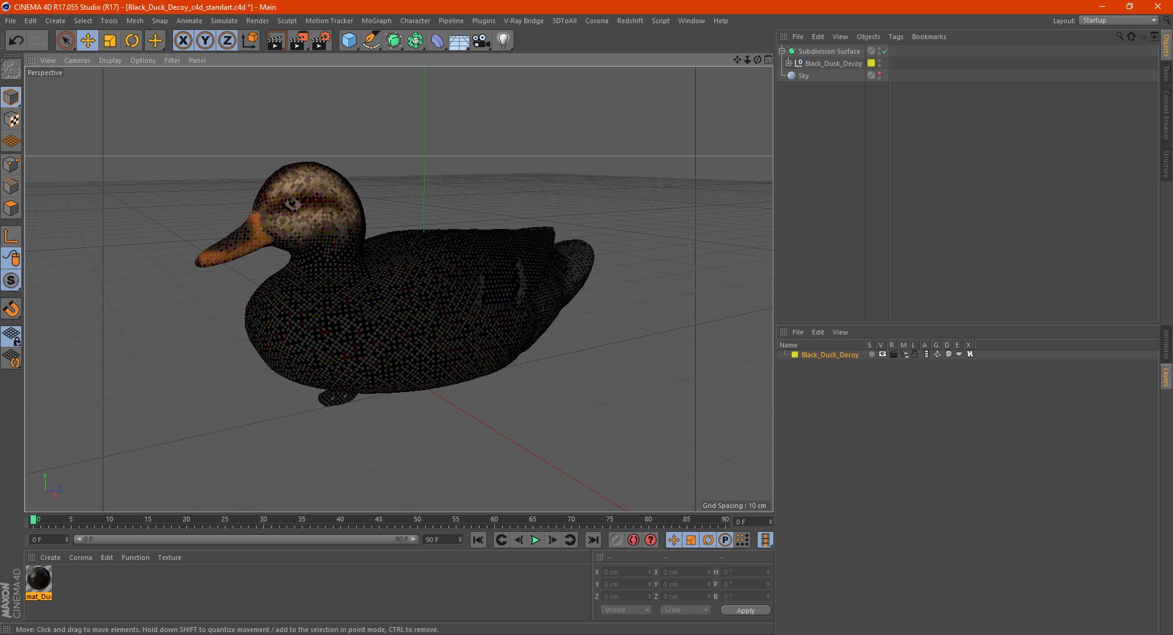Add a light object via bulb icon
The width and height of the screenshot is (1173, 635).
coord(503,41)
